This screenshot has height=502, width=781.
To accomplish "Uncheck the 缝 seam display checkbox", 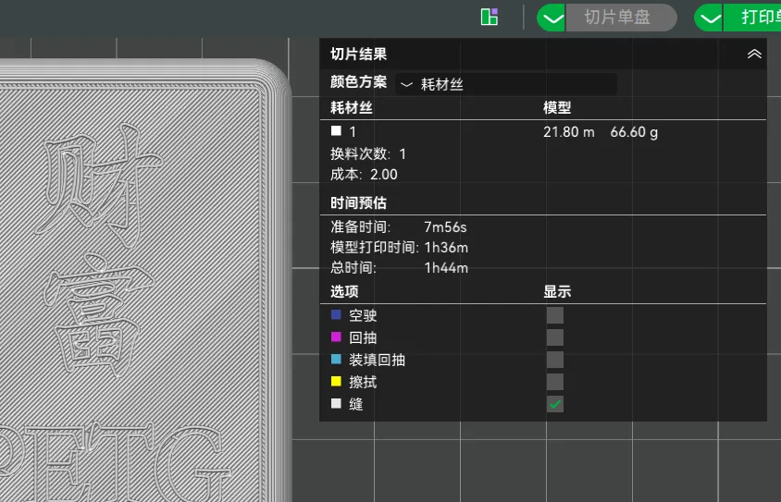I will tap(555, 404).
